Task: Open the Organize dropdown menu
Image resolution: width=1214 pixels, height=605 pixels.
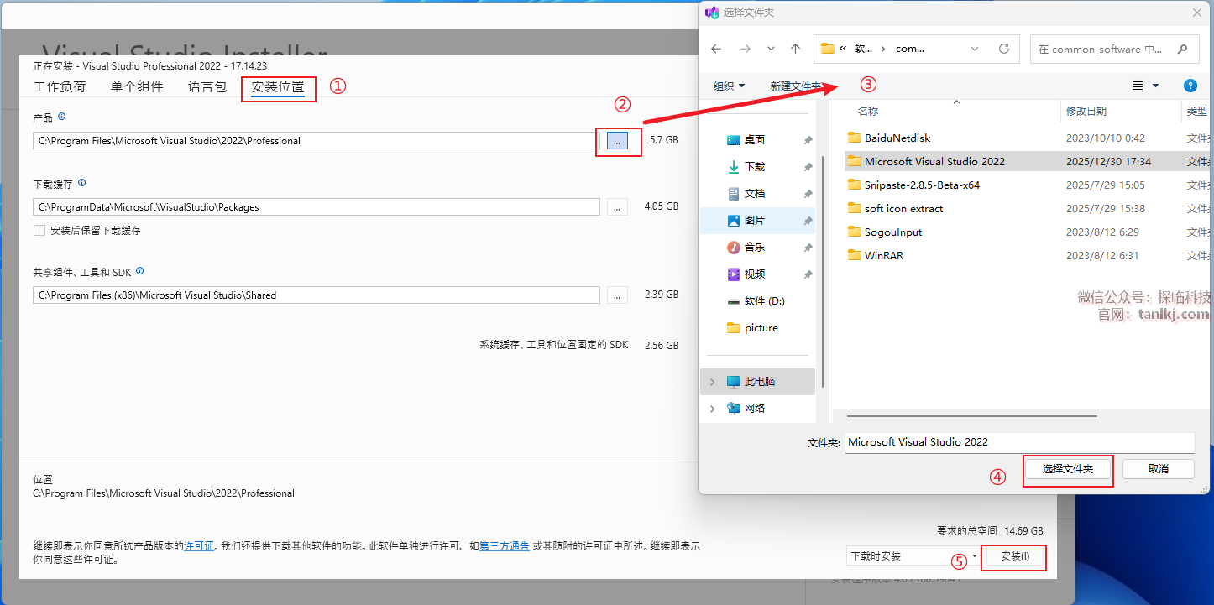Action: 729,86
